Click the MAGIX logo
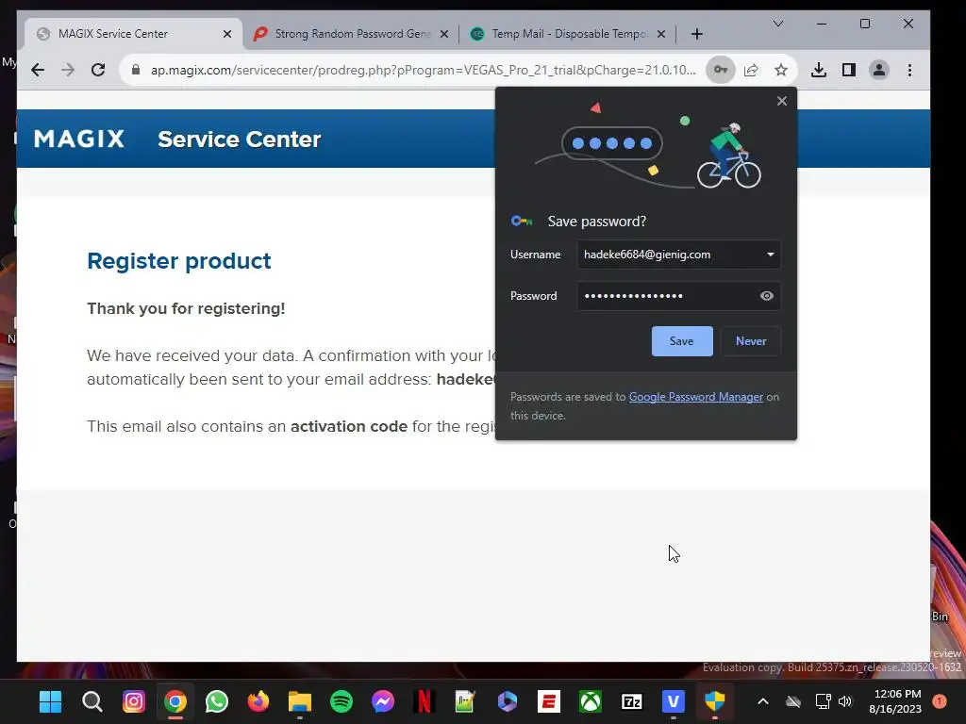The height and width of the screenshot is (724, 966). (x=79, y=140)
